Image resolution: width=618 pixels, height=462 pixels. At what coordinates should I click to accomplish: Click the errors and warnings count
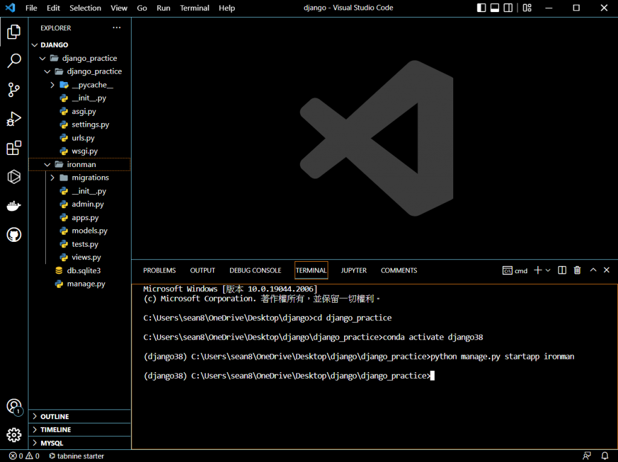point(24,456)
